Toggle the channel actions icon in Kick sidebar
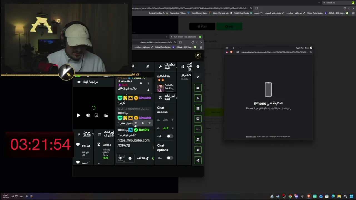 click(x=198, y=139)
